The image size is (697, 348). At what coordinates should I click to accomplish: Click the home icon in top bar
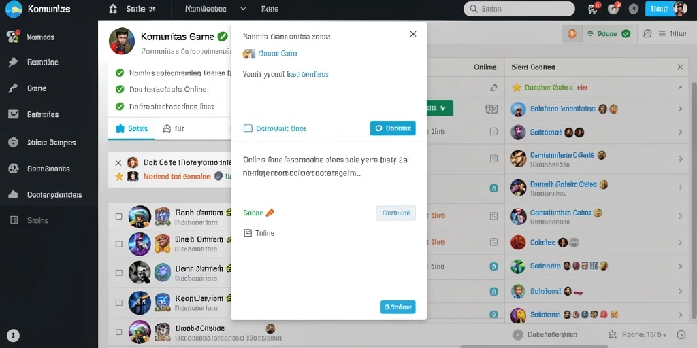[x=114, y=8]
